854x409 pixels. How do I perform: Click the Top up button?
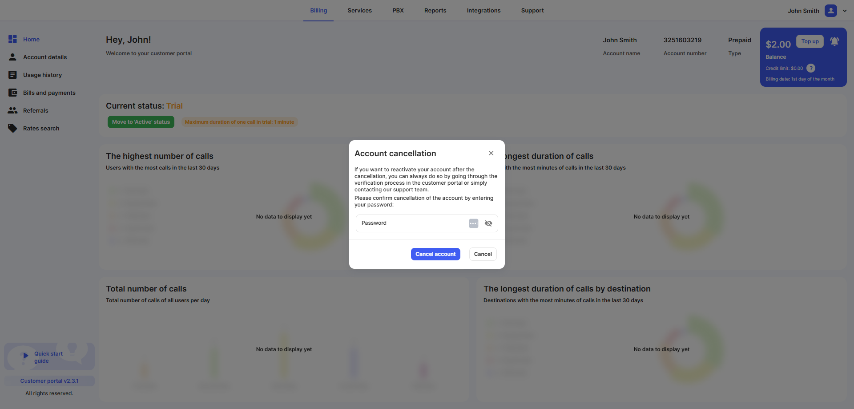pyautogui.click(x=810, y=41)
